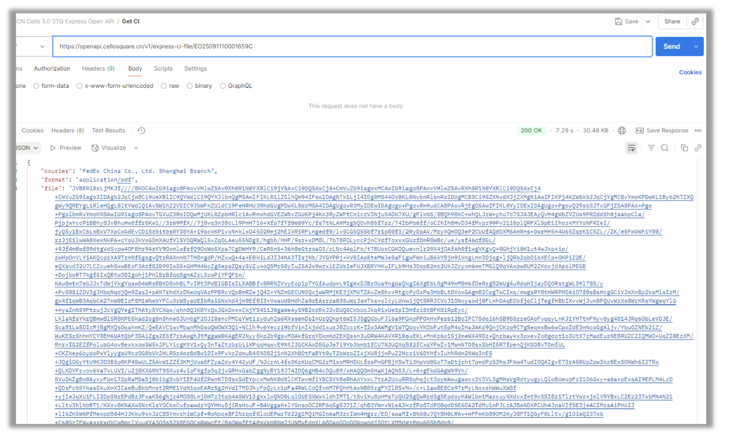The width and height of the screenshot is (733, 441).
Task: Open the Scripts tab
Action: point(163,69)
